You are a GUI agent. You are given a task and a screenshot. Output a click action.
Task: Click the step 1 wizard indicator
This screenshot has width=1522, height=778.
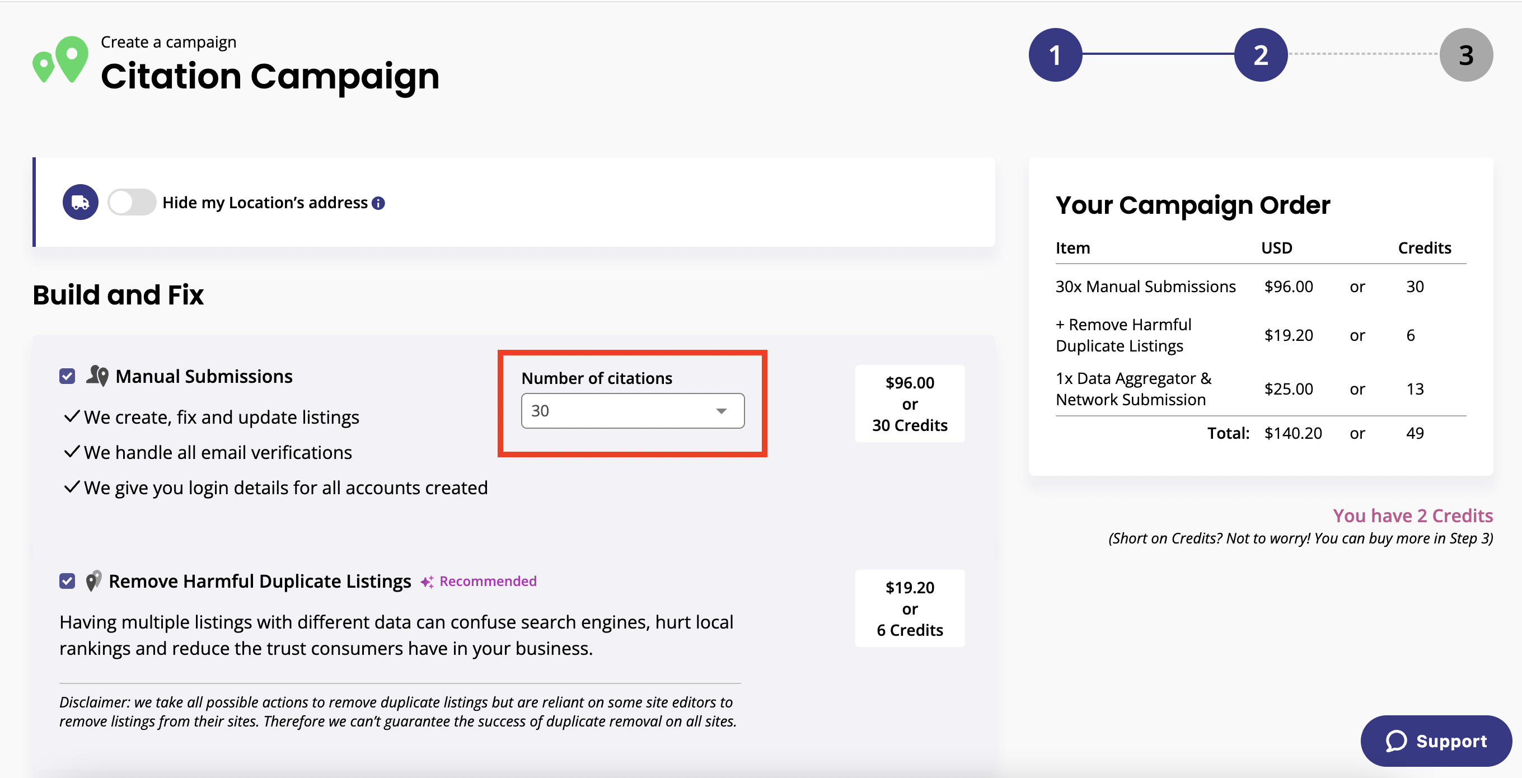(x=1055, y=54)
